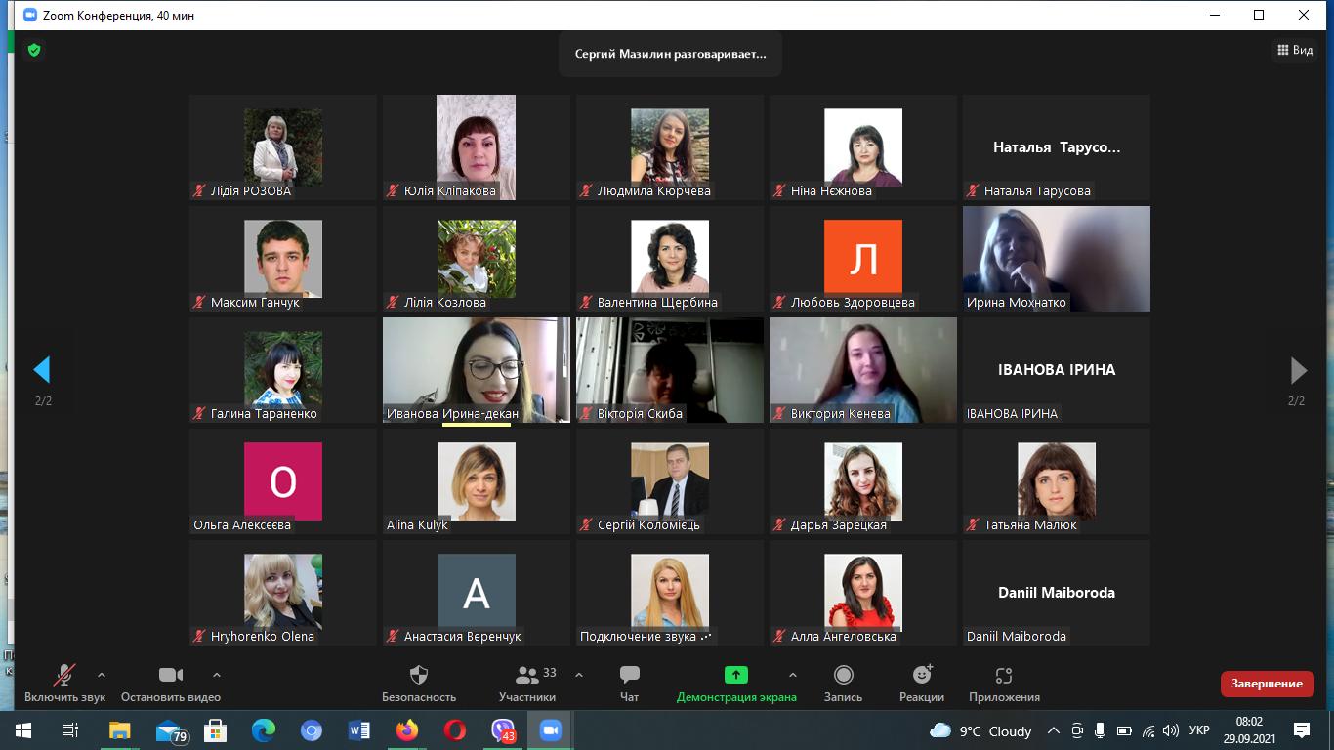
Task: Click the Daniil Maiboroda name label
Action: click(x=1017, y=637)
